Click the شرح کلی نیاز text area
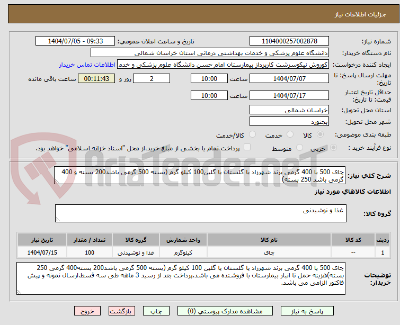 tap(200, 175)
